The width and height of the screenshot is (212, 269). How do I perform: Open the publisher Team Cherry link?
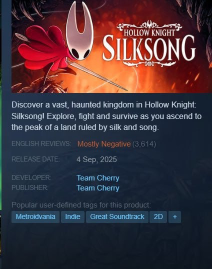click(x=98, y=188)
